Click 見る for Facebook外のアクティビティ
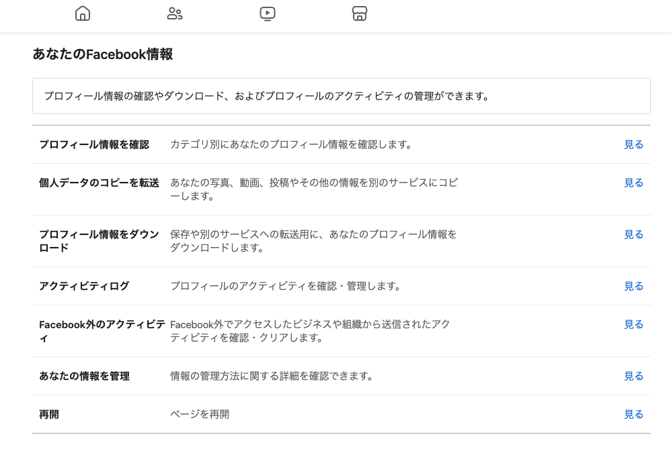The width and height of the screenshot is (671, 449). (x=633, y=325)
